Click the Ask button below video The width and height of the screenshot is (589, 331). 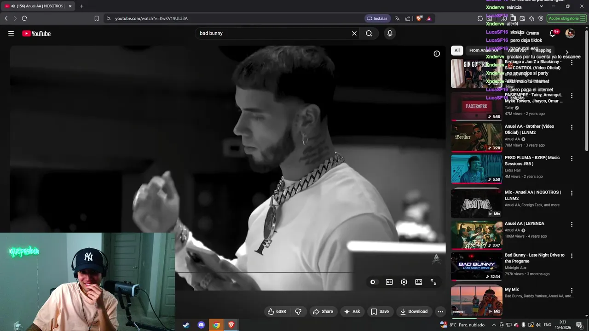pyautogui.click(x=352, y=312)
